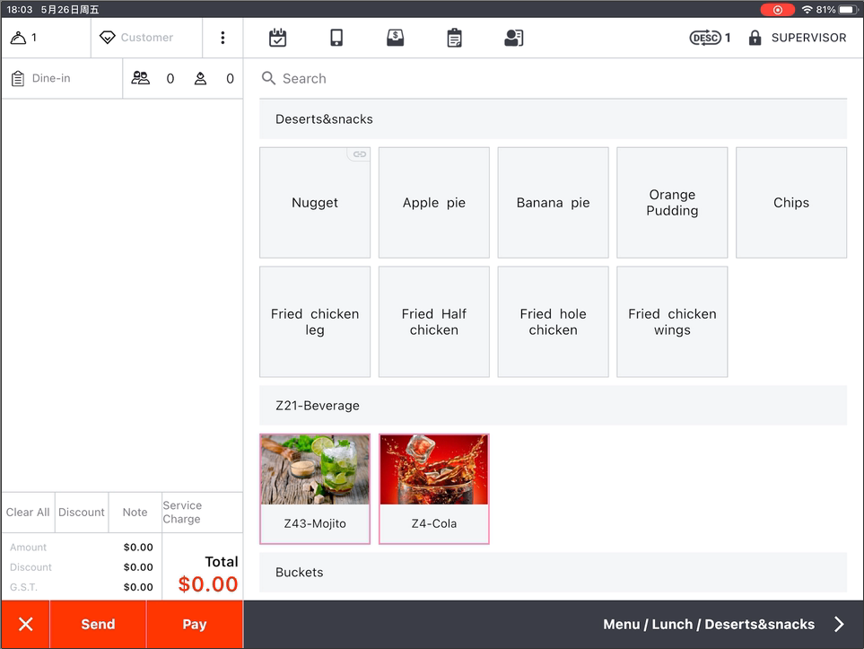Add Z43-Mojito to the order
Viewport: 864px width, 649px height.
pyautogui.click(x=315, y=489)
